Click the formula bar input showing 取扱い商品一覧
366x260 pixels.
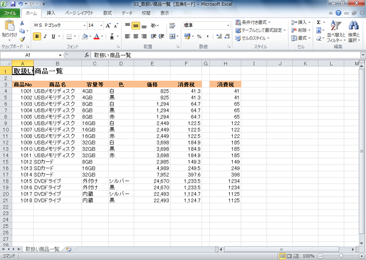(x=225, y=55)
